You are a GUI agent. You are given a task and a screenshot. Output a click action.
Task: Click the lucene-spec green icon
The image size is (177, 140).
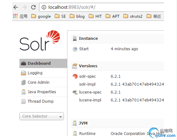click(x=75, y=92)
